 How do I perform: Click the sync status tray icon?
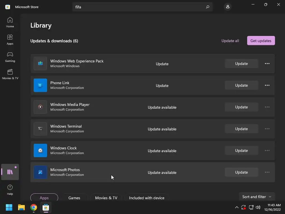244,207
